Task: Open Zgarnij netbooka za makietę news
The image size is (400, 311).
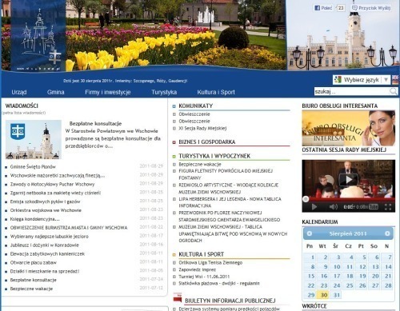Action: (55, 193)
